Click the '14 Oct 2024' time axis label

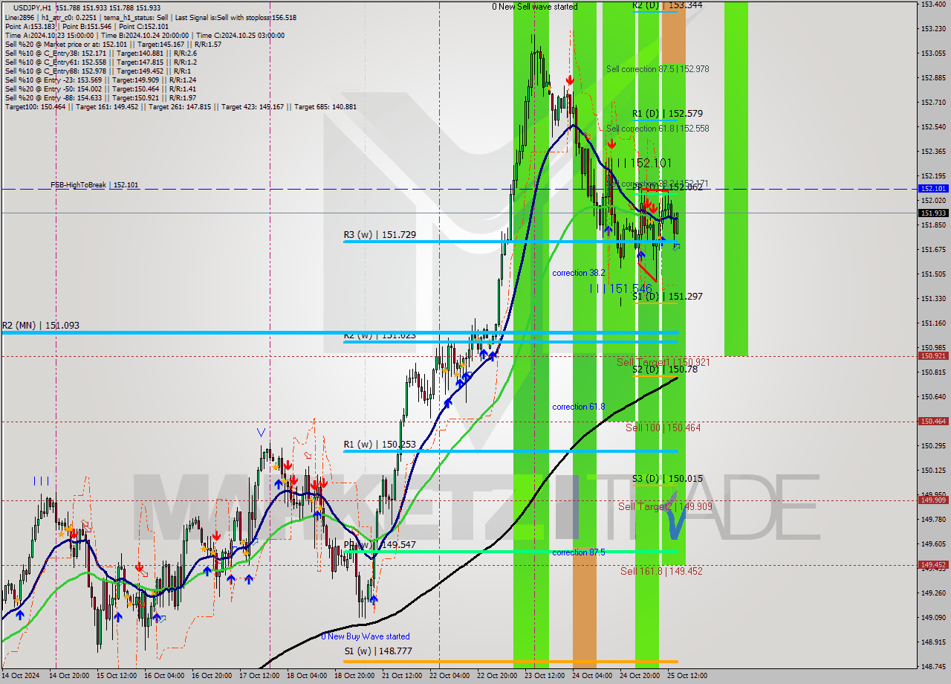pyautogui.click(x=20, y=676)
